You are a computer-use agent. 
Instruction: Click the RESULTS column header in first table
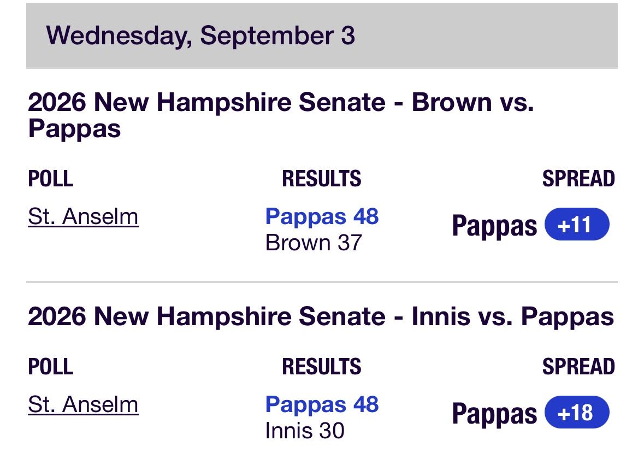point(322,179)
